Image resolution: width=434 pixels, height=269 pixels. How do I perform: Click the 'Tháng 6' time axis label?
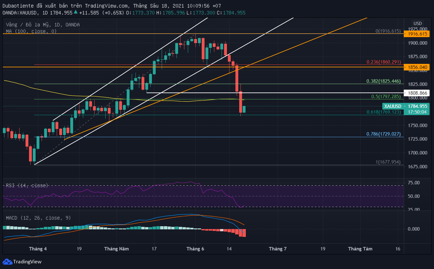195,249
